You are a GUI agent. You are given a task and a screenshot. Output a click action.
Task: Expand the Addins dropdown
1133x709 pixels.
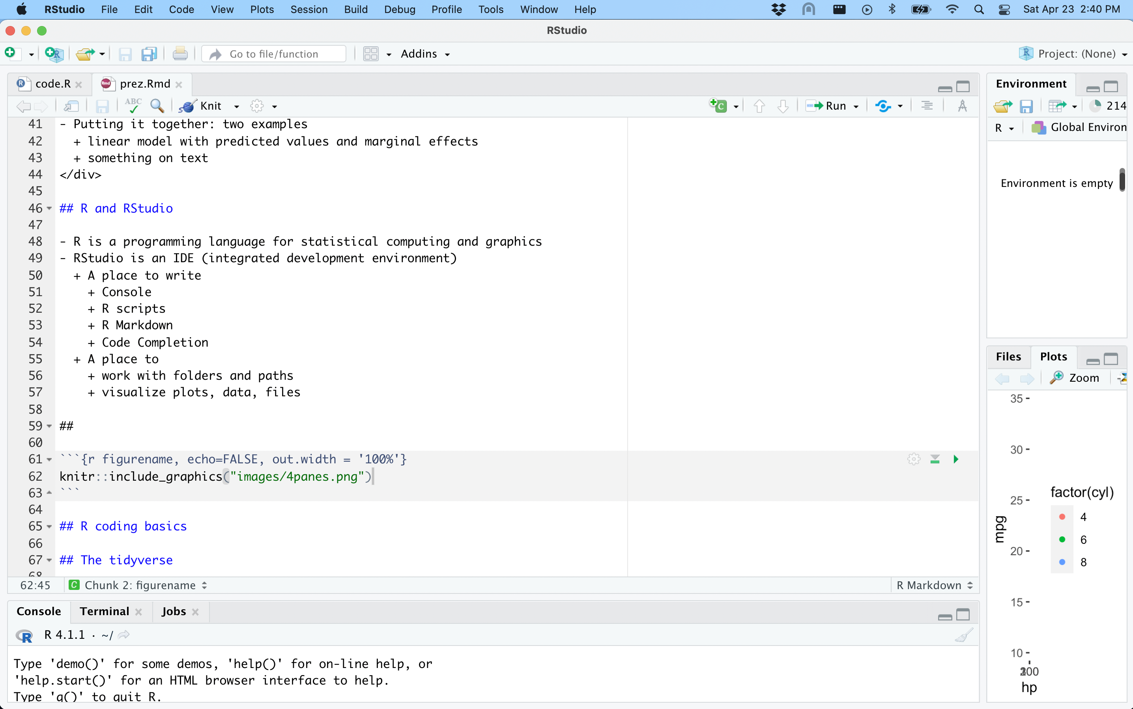[x=426, y=54]
